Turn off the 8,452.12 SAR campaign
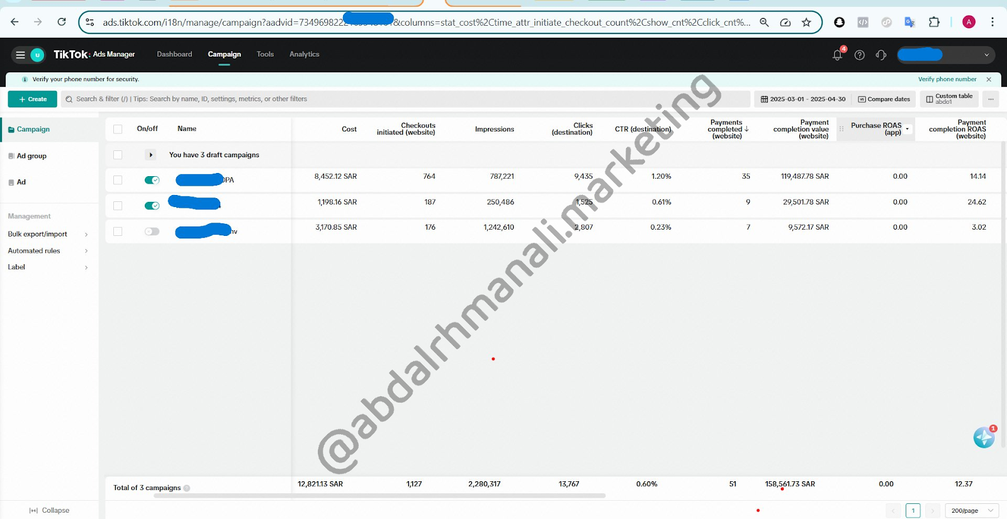This screenshot has height=519, width=1007. [152, 180]
